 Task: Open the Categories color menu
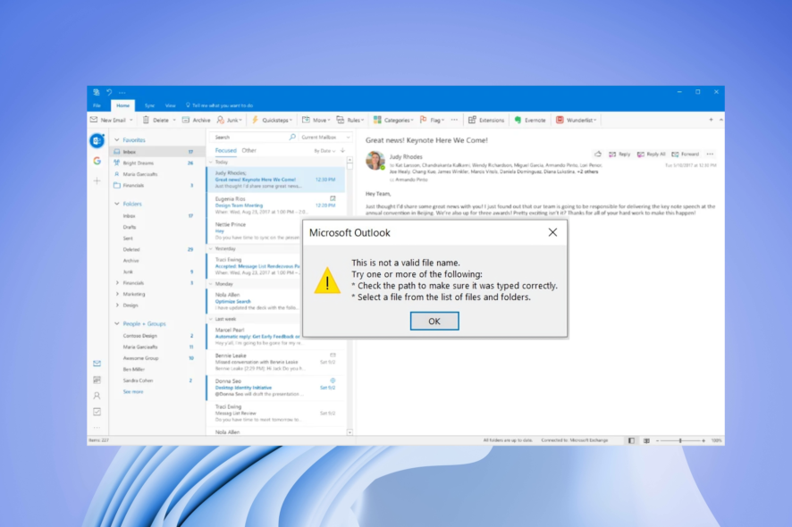point(393,120)
